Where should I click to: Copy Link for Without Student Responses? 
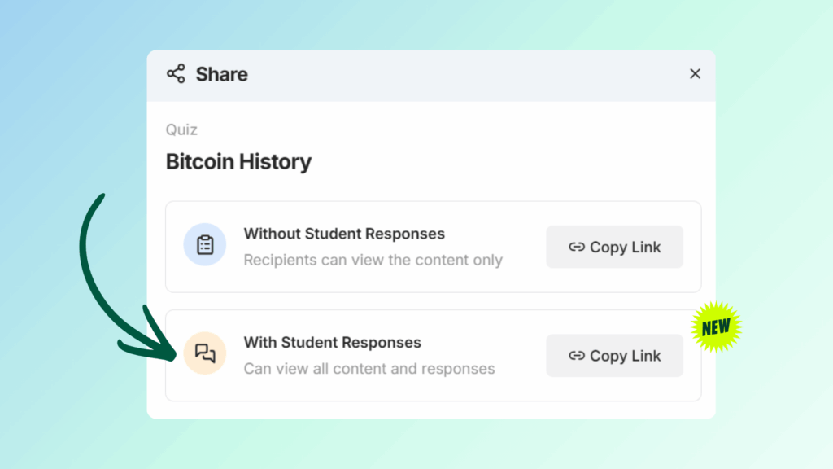pyautogui.click(x=615, y=248)
